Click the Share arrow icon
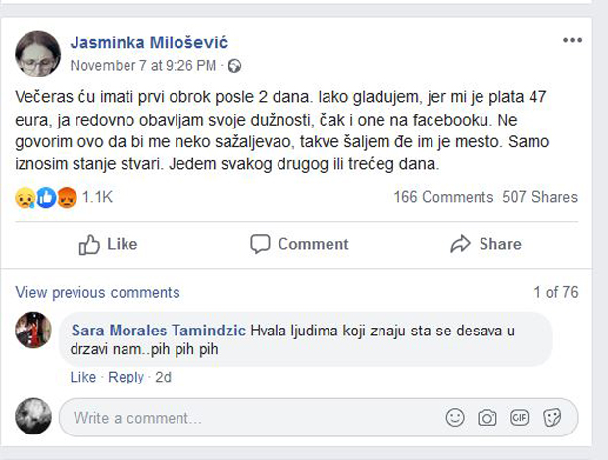 460,244
